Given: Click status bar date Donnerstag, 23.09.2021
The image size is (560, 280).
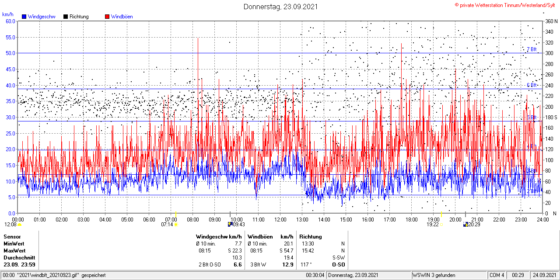Looking at the screenshot, I should tap(353, 275).
